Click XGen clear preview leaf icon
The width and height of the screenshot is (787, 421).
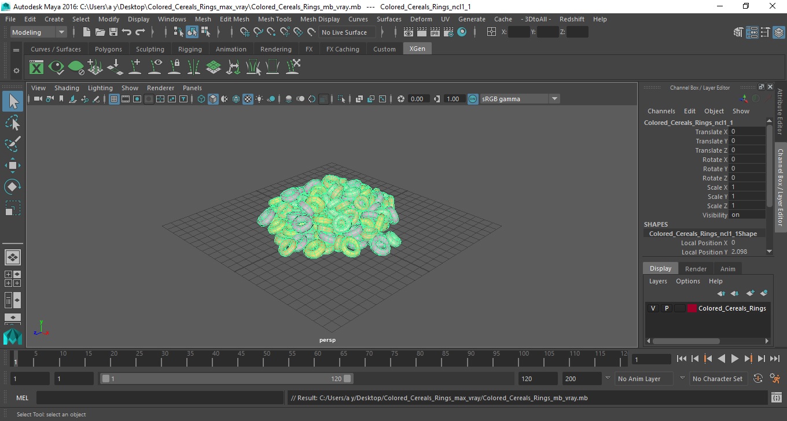pyautogui.click(x=76, y=68)
